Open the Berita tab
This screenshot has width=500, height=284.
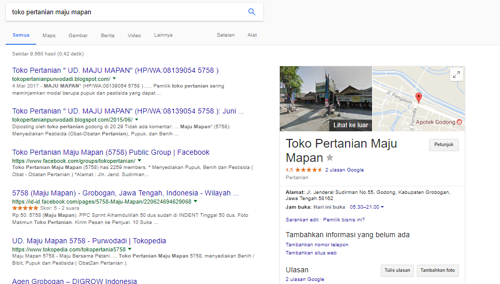tap(108, 35)
